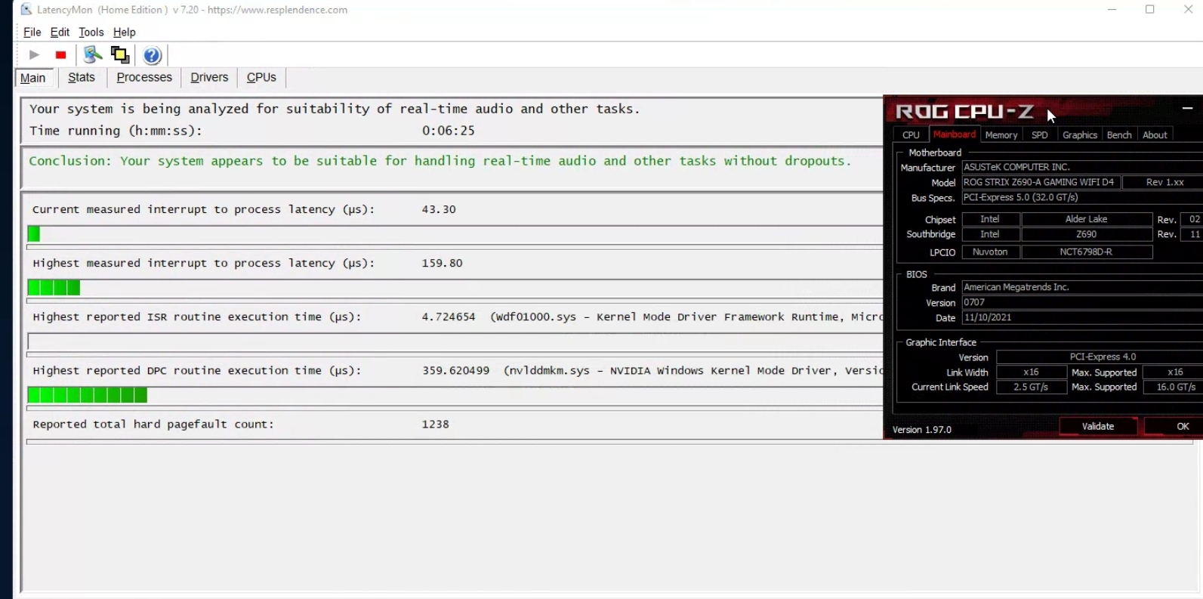The height and width of the screenshot is (599, 1203).
Task: Open the Processes tab
Action: pyautogui.click(x=144, y=77)
